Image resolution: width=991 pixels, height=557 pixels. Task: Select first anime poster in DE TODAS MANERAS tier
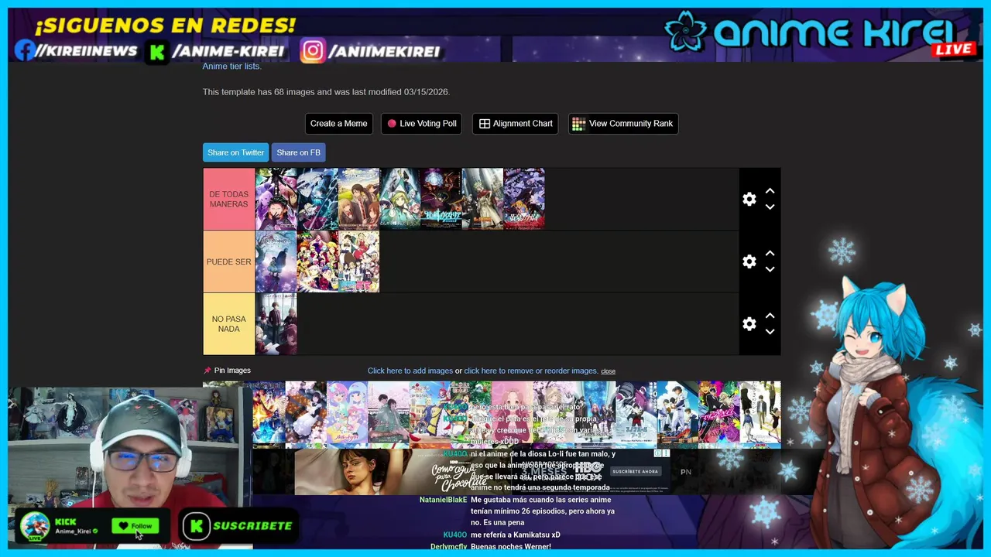[x=276, y=199]
